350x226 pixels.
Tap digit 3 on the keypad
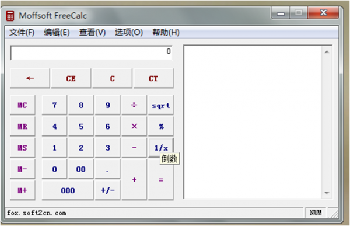tap(107, 148)
